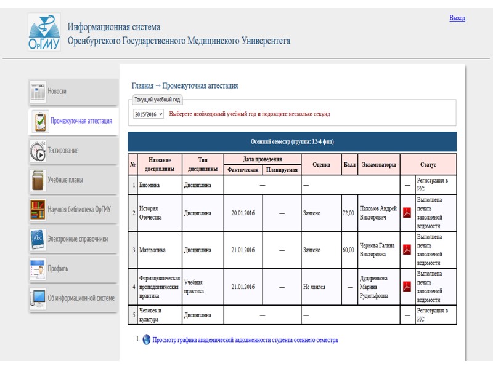Image resolution: width=493 pixels, height=369 pixels.
Task: Click Планируемая date column header
Action: click(x=282, y=170)
